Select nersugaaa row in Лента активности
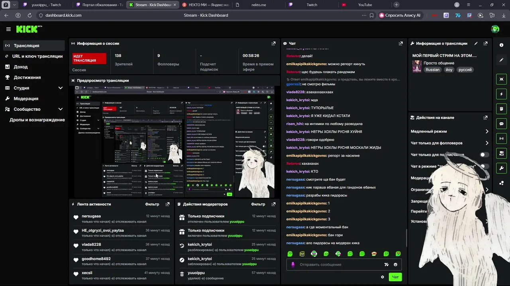510x286 pixels. (122, 219)
